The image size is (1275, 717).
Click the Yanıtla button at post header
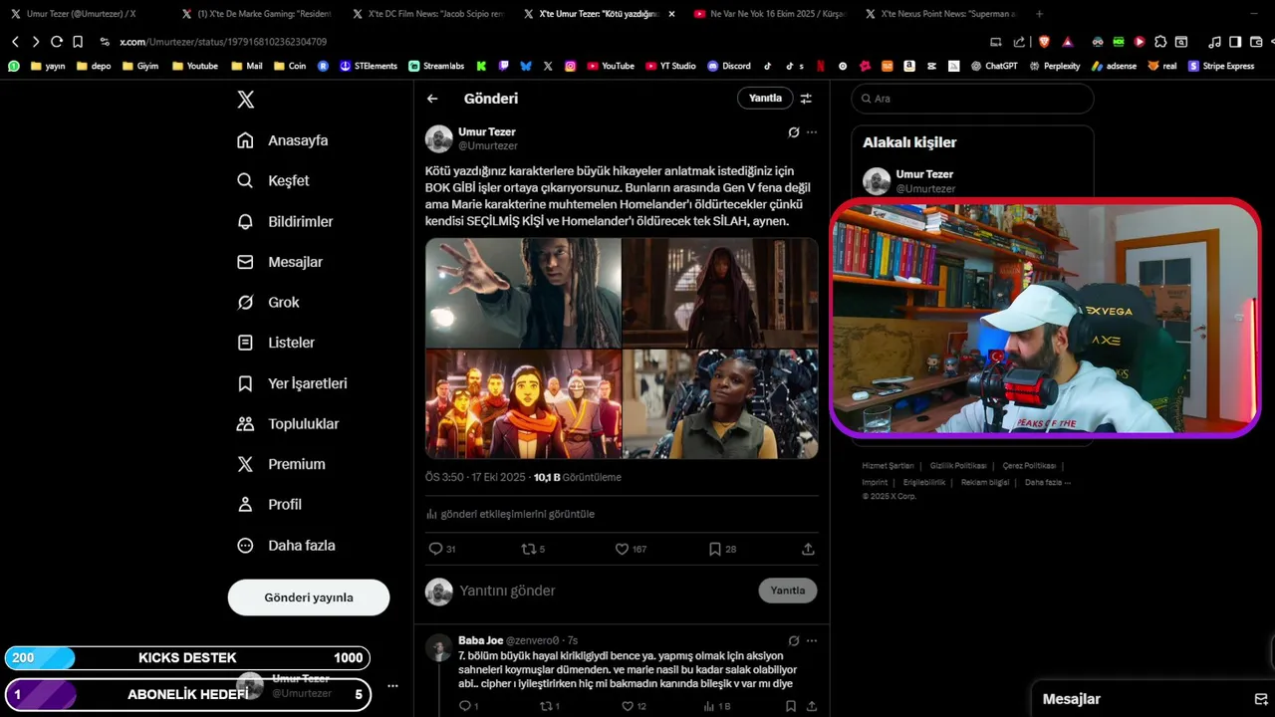click(765, 98)
